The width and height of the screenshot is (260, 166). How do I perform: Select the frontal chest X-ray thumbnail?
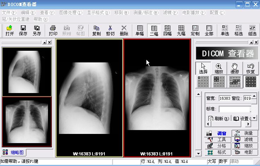(x=27, y=122)
